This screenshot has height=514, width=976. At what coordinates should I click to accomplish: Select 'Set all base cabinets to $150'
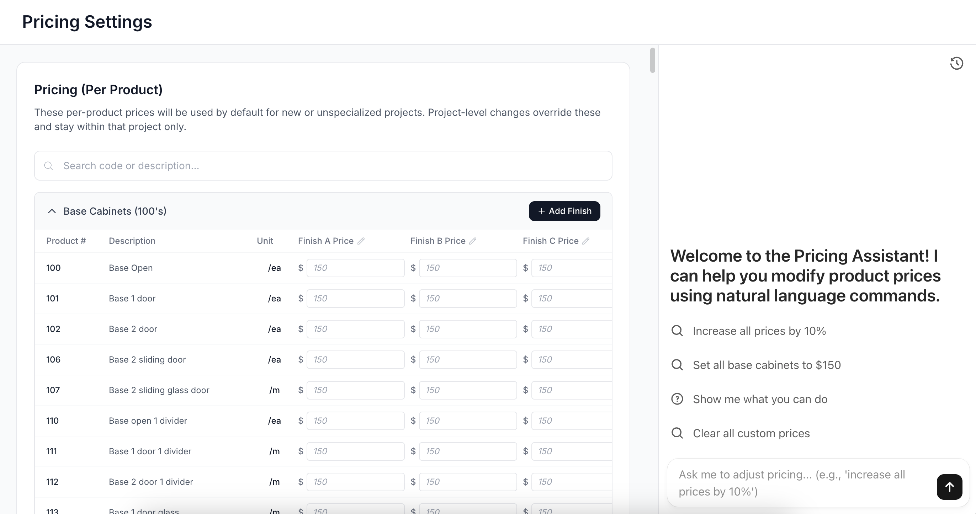pos(767,365)
